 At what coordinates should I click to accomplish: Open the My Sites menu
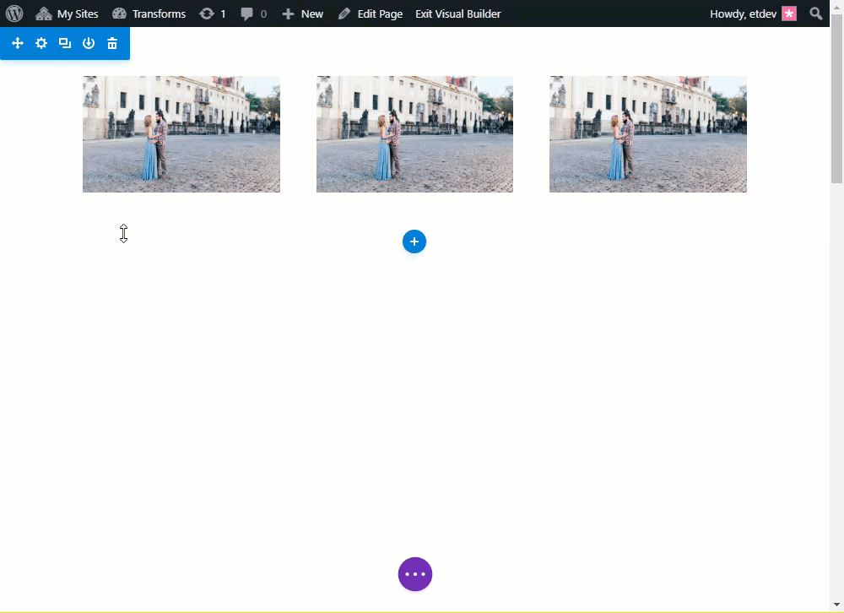click(x=68, y=14)
